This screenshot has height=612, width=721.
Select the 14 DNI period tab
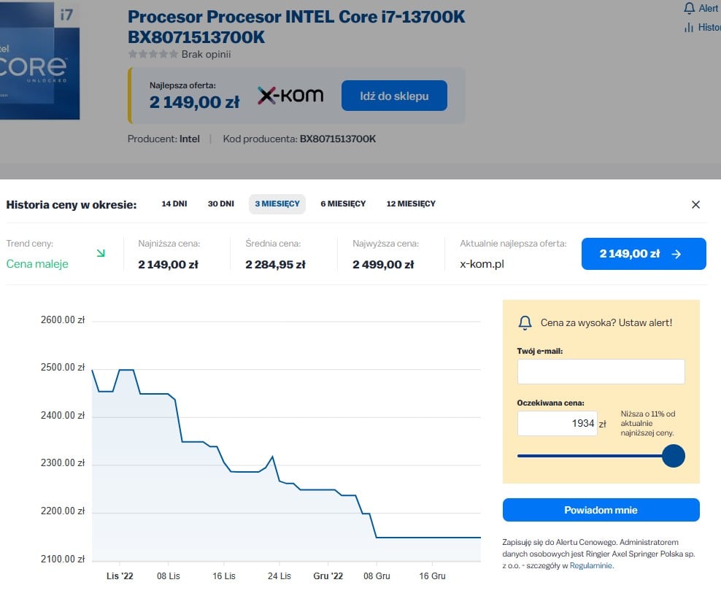click(x=174, y=204)
